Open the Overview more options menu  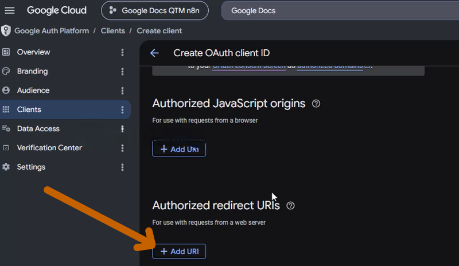(x=122, y=52)
